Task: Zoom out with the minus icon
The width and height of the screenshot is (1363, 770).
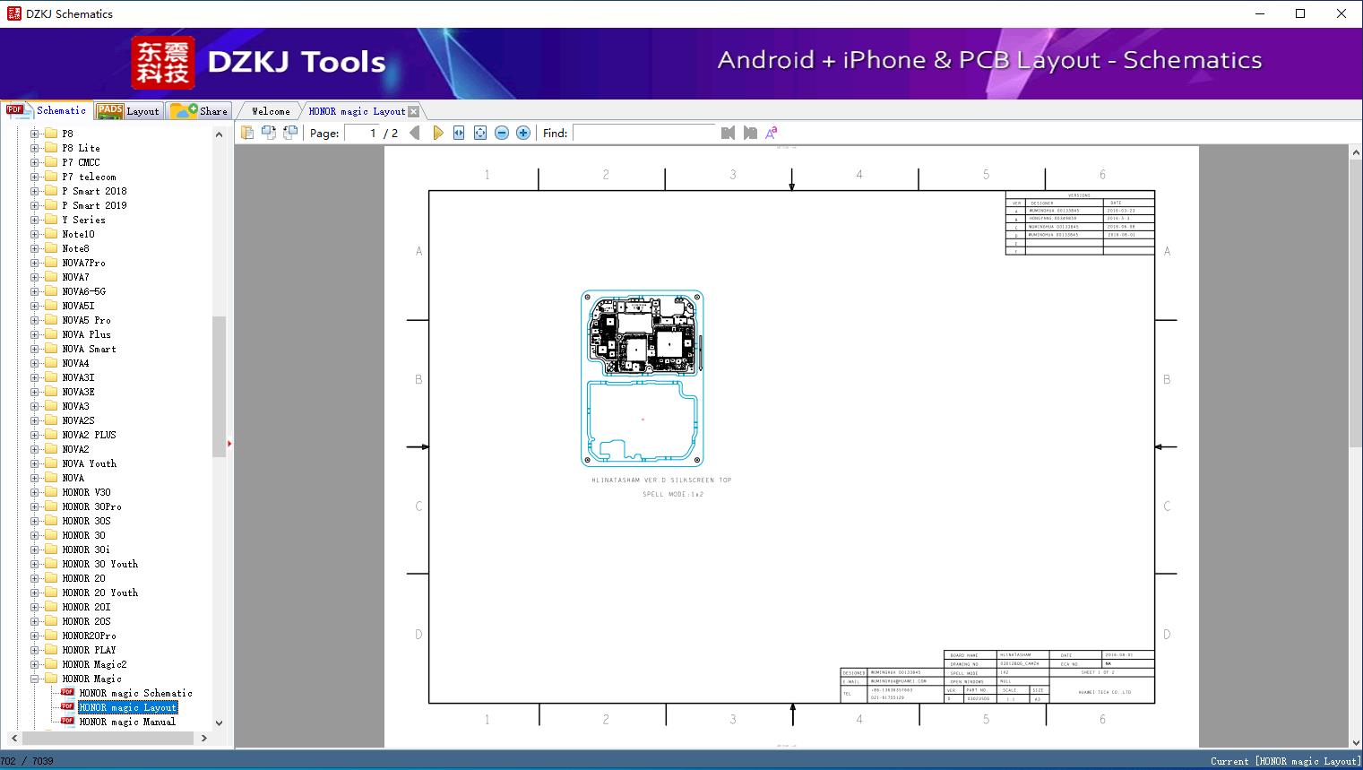Action: coord(502,133)
